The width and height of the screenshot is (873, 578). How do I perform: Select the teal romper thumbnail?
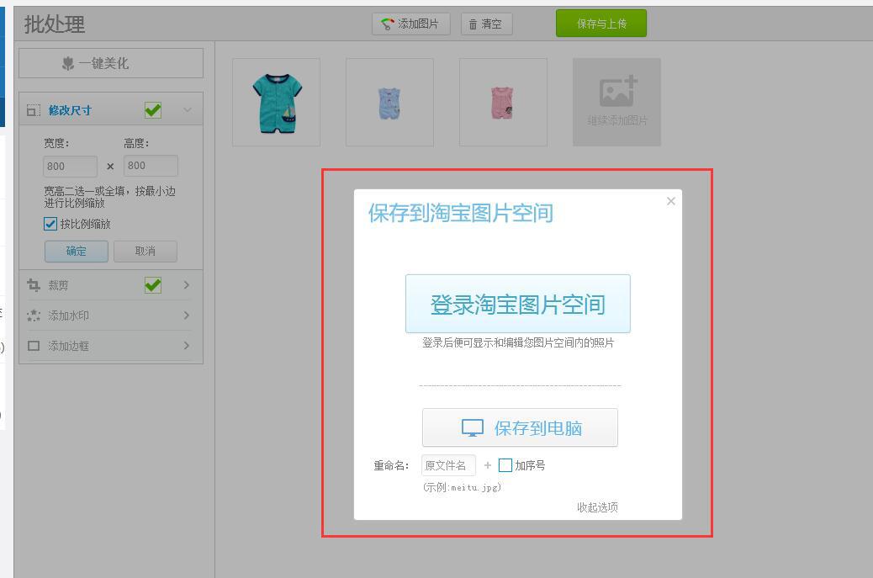click(276, 103)
